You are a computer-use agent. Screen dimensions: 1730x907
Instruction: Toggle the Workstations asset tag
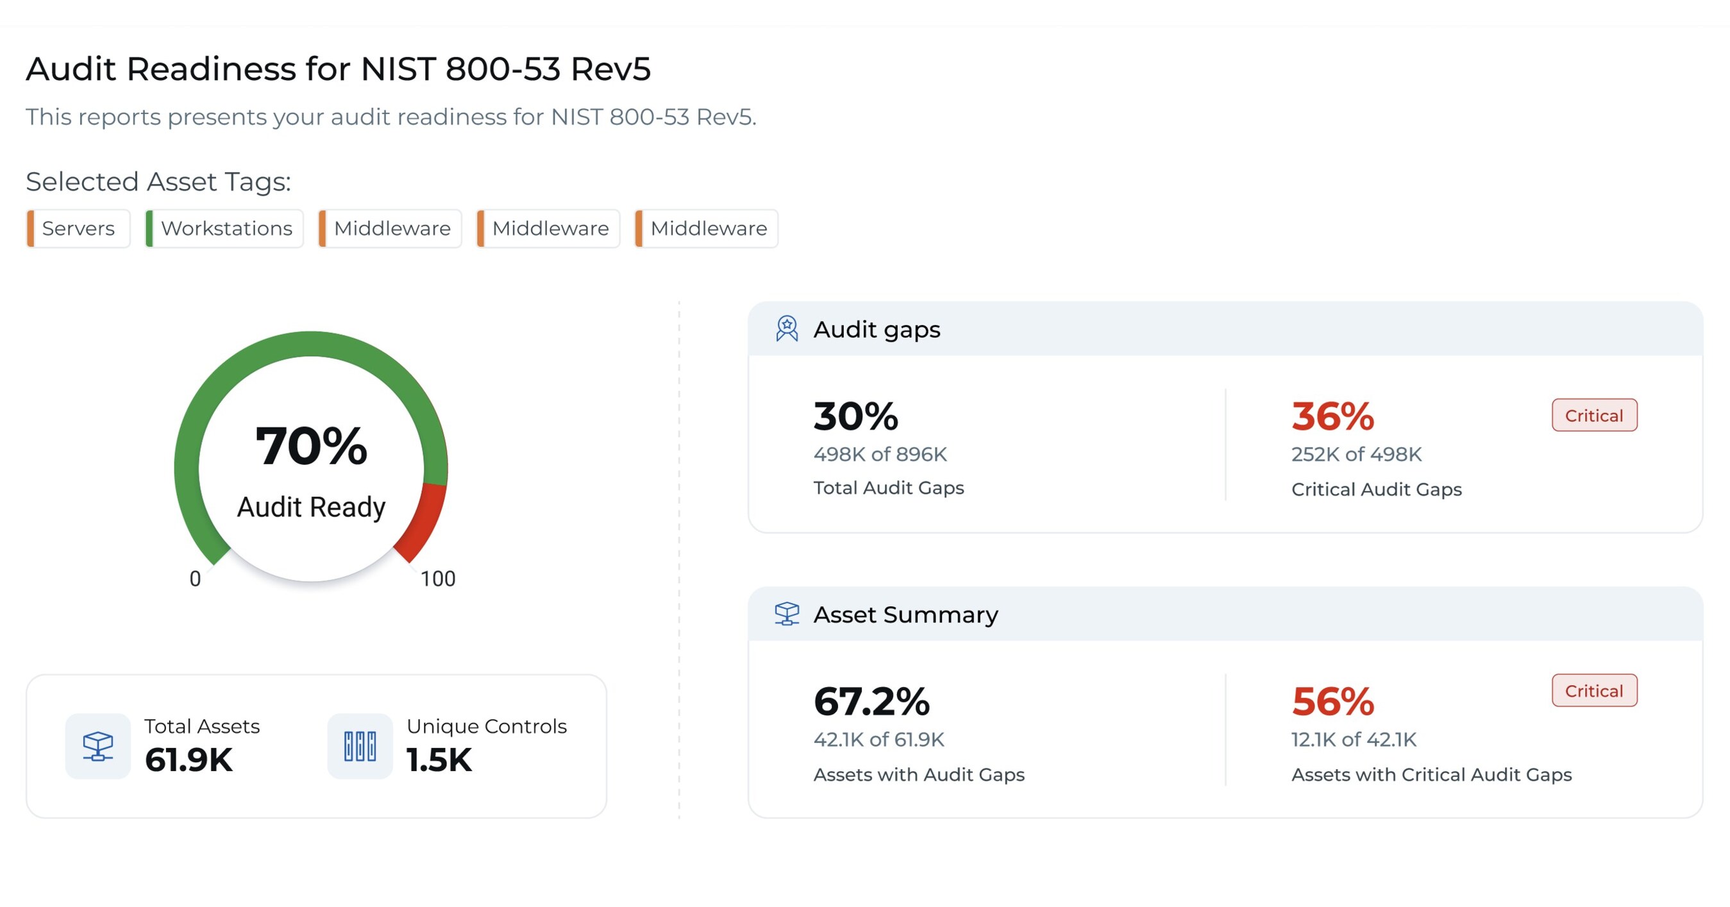click(226, 228)
